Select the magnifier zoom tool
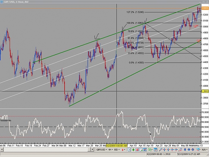The height and width of the screenshot is (157, 209). 161,150
